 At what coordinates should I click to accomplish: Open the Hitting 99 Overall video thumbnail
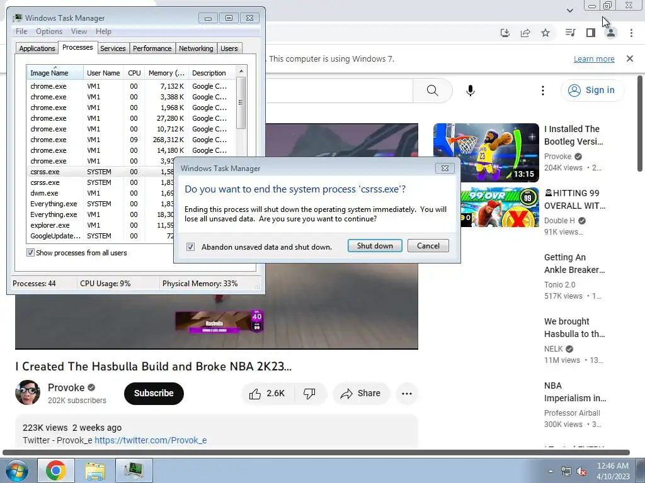(499, 208)
